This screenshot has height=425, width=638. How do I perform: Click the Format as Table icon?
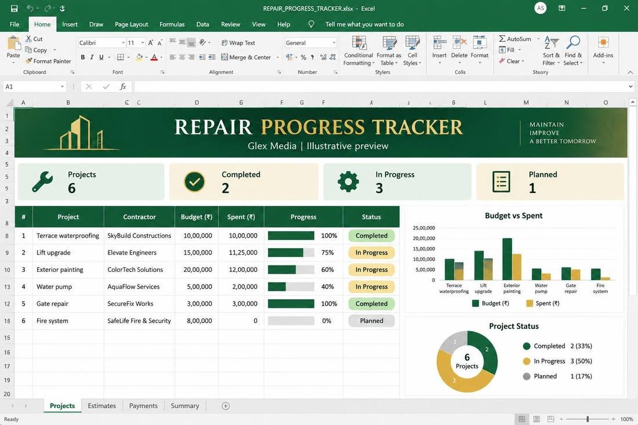pos(389,43)
